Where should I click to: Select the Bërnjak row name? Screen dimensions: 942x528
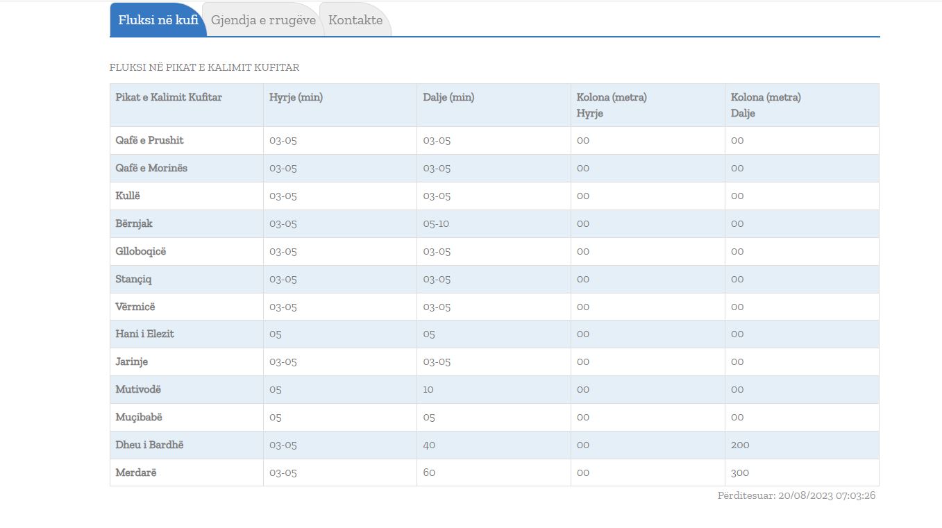coord(134,223)
